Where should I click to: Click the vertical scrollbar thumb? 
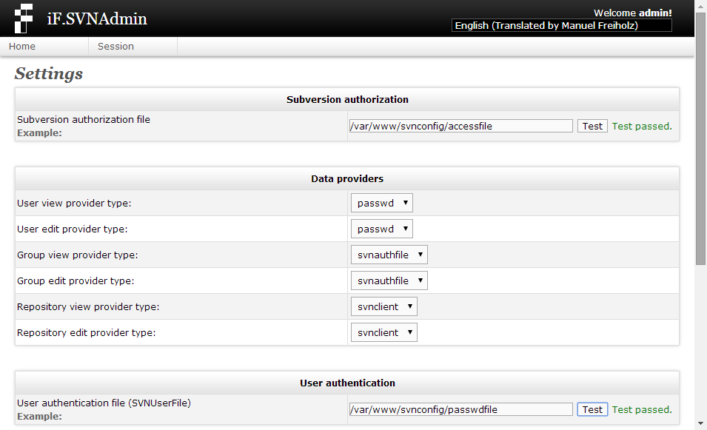(700, 138)
